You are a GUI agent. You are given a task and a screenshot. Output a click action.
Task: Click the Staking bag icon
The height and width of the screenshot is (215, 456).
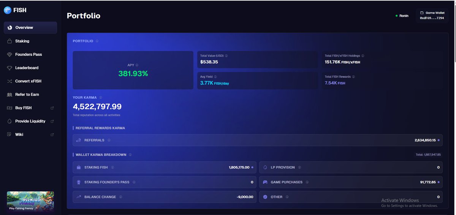pos(9,41)
